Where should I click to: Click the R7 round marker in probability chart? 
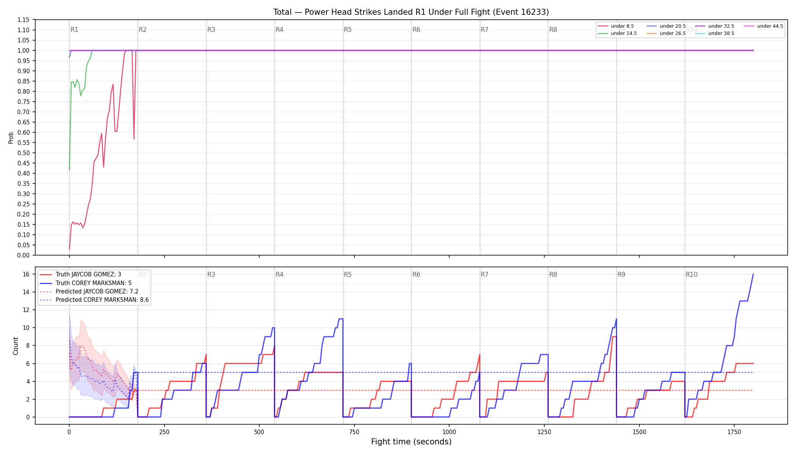(x=484, y=30)
